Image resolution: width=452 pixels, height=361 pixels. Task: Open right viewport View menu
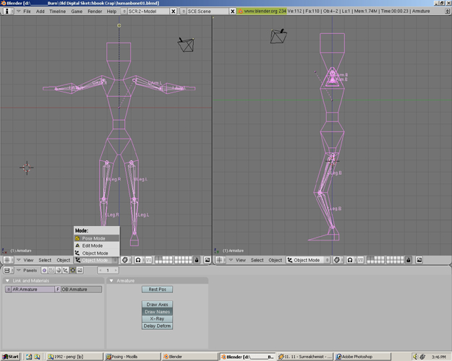(x=241, y=260)
